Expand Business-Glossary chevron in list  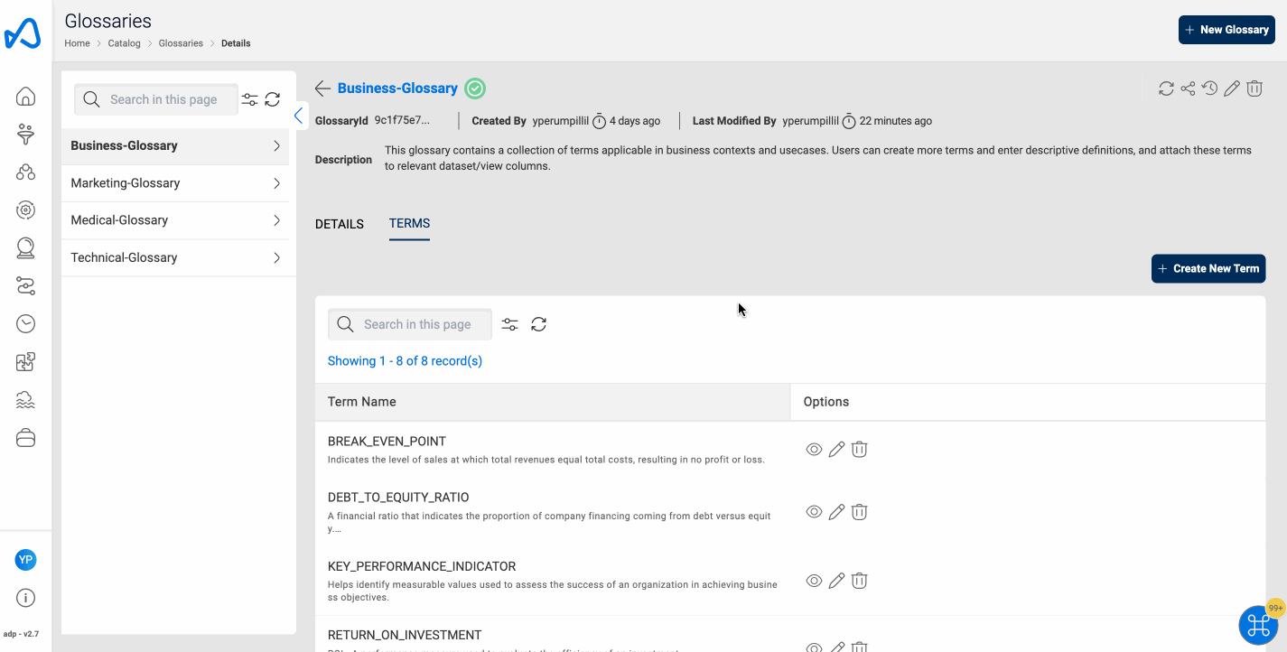(276, 145)
